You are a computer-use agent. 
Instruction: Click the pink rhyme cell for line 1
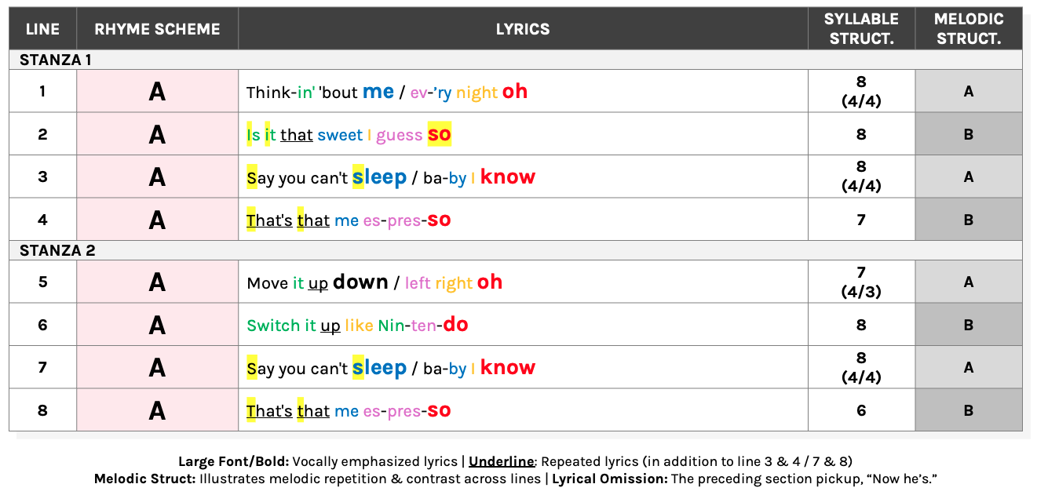(x=157, y=91)
